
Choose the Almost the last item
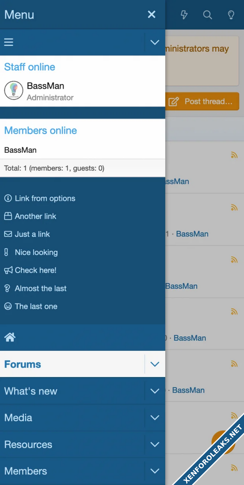coord(40,289)
